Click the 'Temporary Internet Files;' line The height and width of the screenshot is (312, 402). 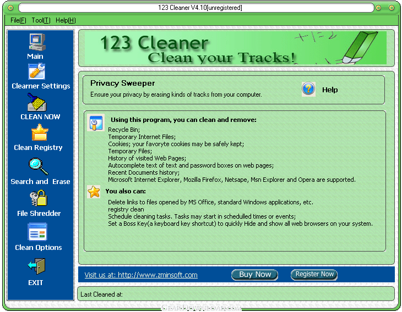tap(142, 137)
